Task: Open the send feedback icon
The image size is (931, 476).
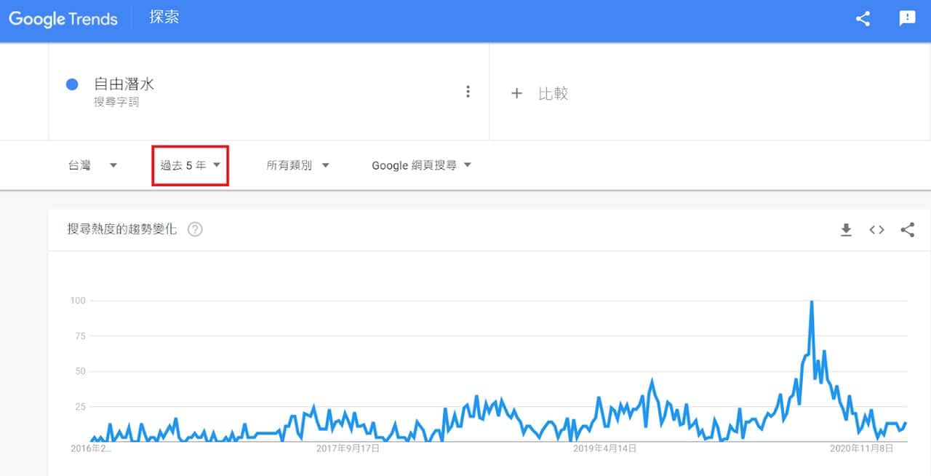Action: tap(907, 19)
